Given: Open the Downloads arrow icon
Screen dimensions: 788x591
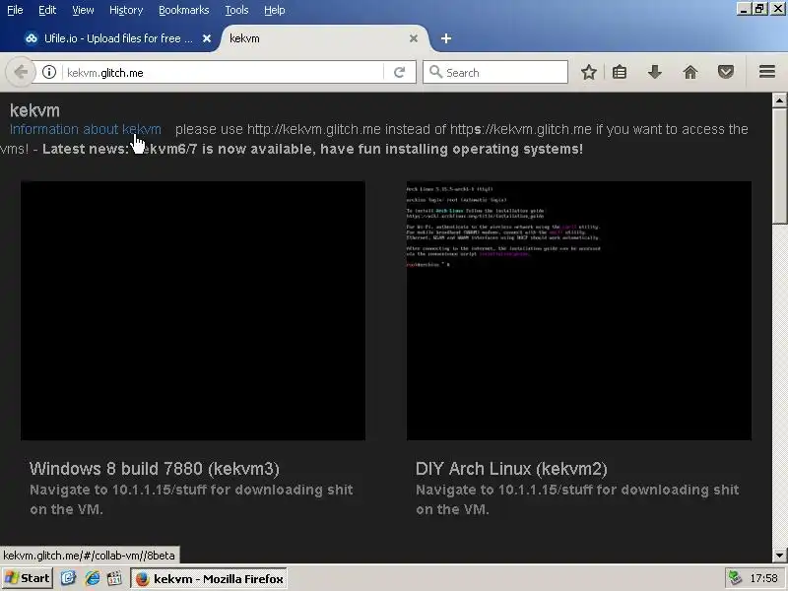Looking at the screenshot, I should tap(654, 72).
